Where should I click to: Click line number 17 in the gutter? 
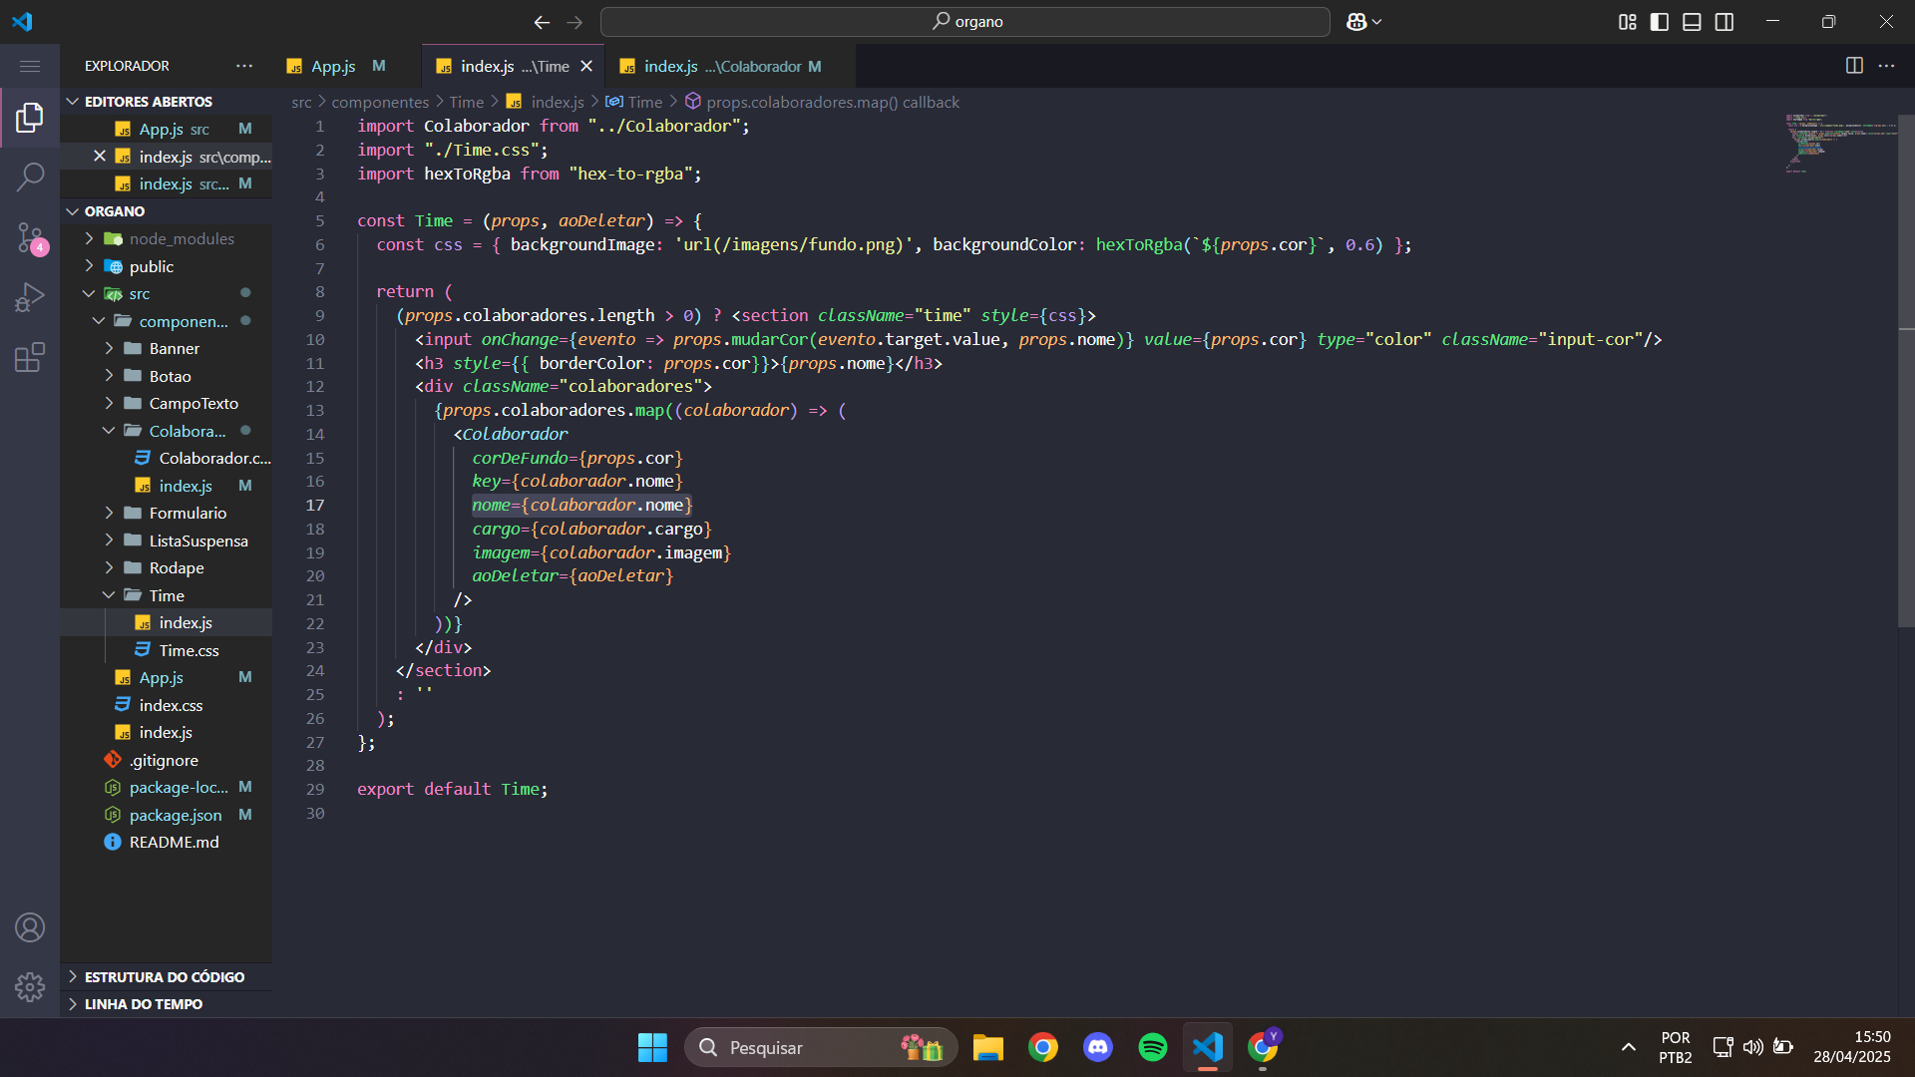click(315, 506)
